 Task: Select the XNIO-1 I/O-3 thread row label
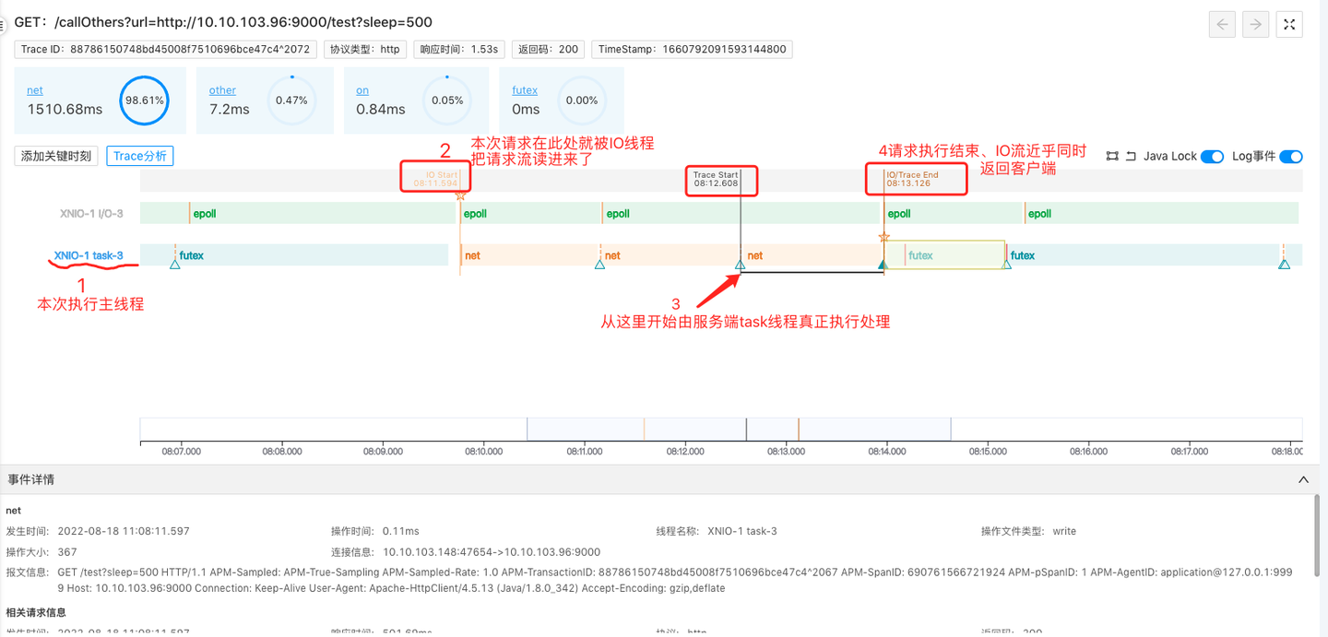point(92,213)
